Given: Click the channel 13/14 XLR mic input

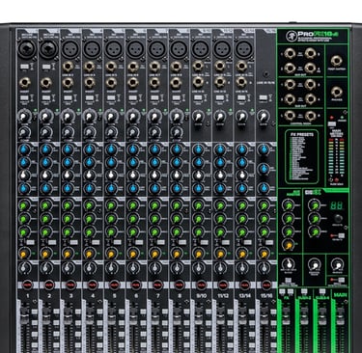Looking at the screenshot, I should coord(243,49).
